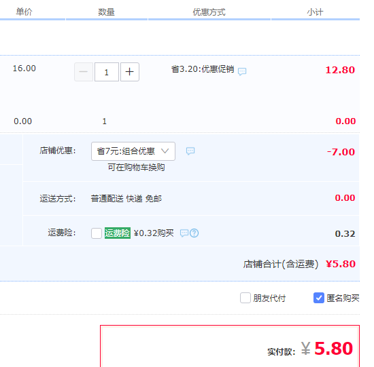374x367 pixels.
Task: Uncheck the 匿名购买 anonymous purchase checkbox
Action: (x=319, y=298)
